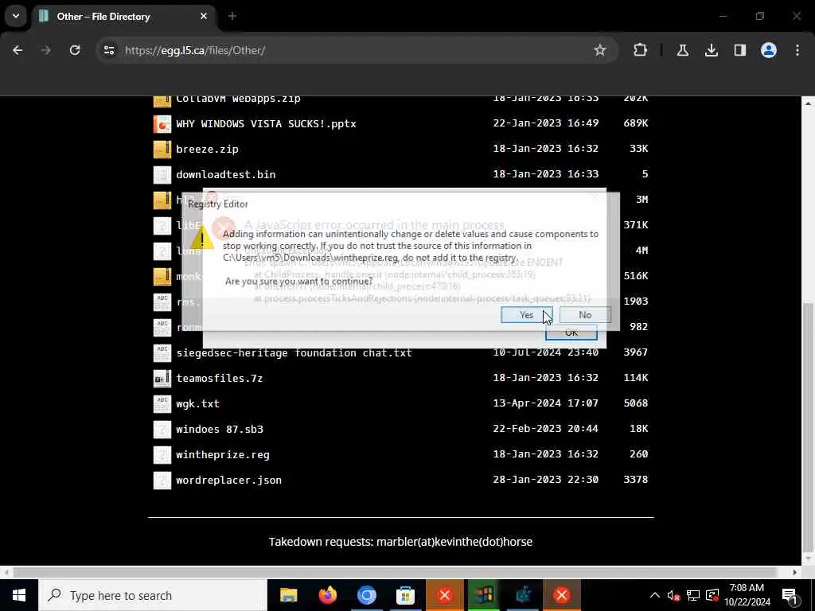
Task: Click the text file icon beside siegedsec chat.txt
Action: [162, 352]
